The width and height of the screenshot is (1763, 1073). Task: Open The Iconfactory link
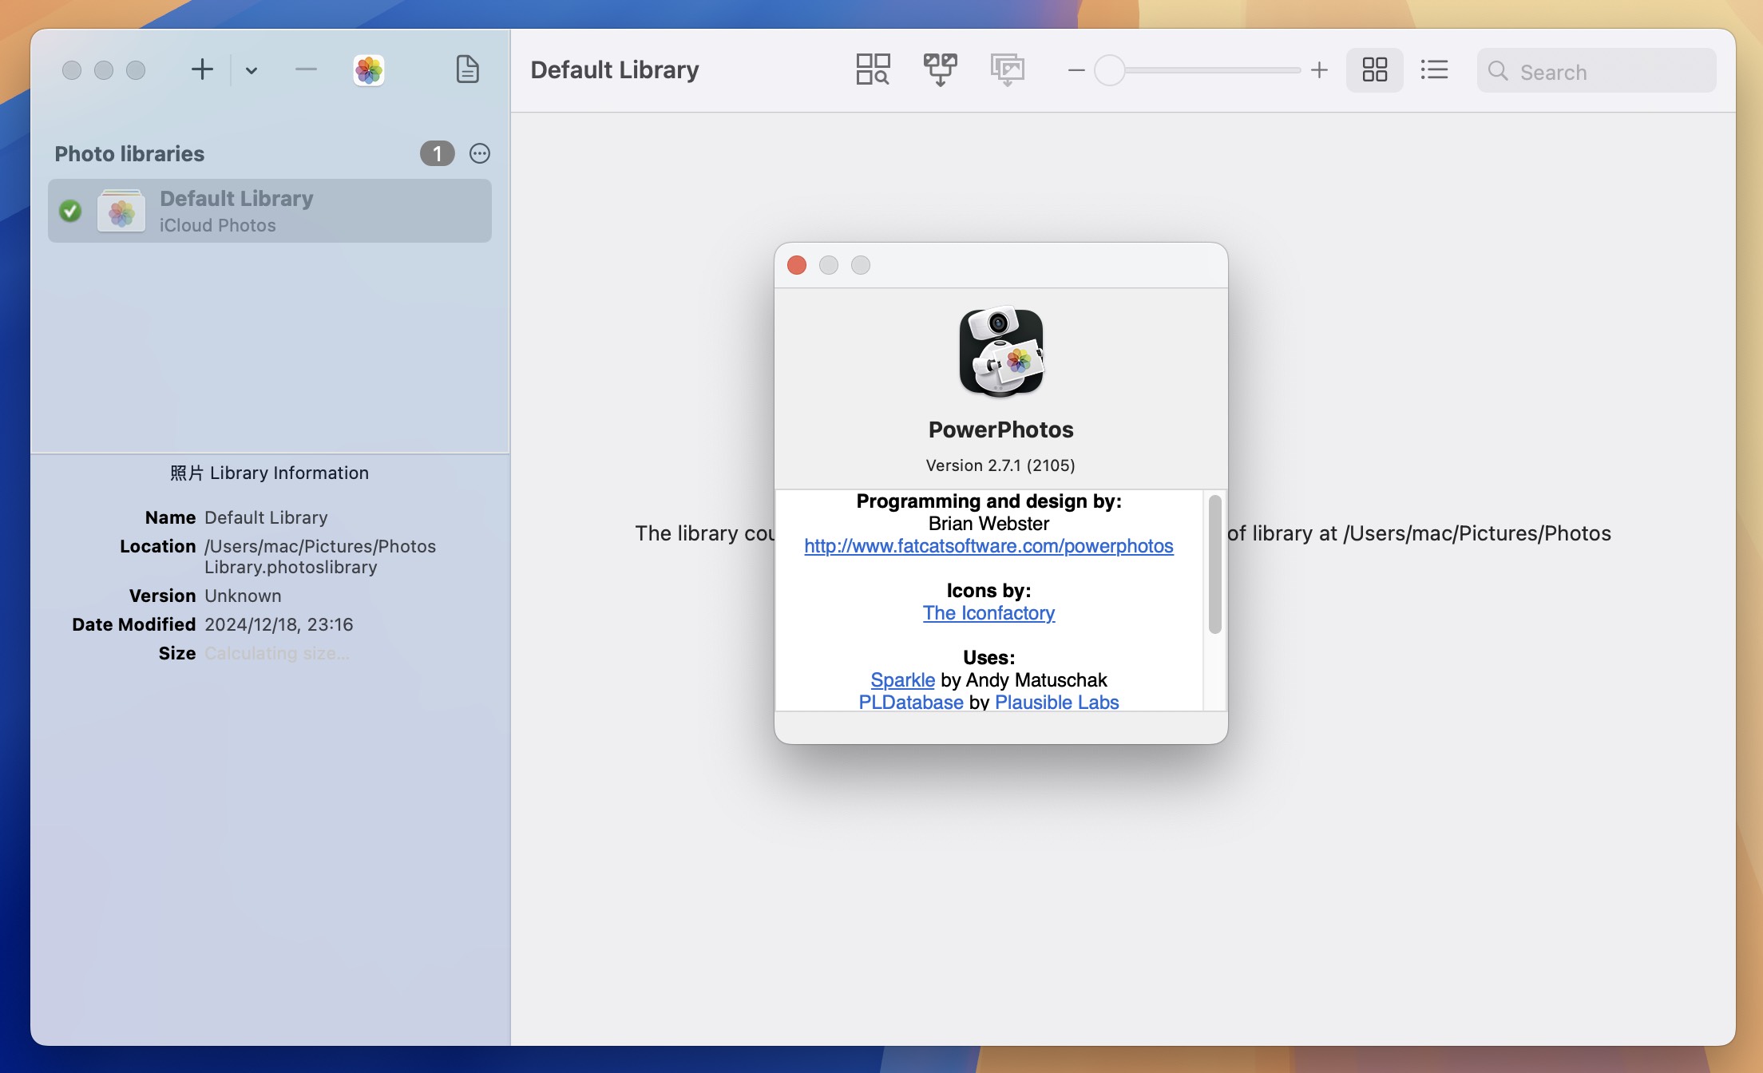tap(988, 613)
